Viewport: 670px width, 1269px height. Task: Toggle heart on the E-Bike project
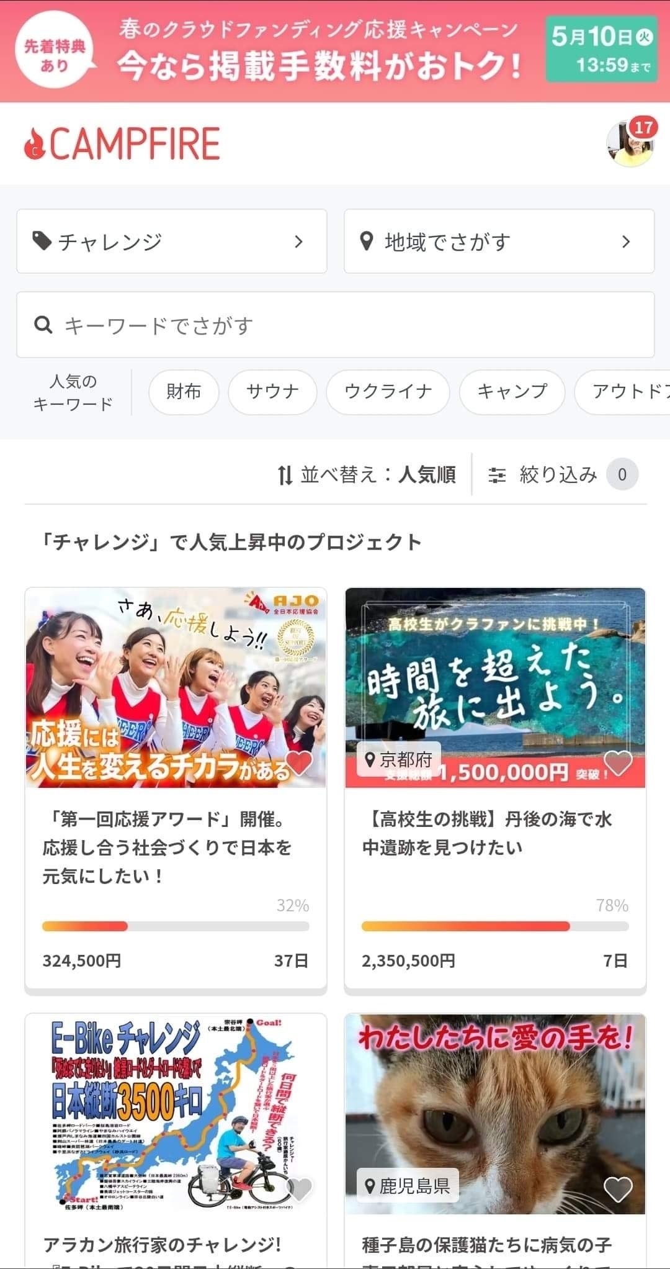(x=300, y=1189)
